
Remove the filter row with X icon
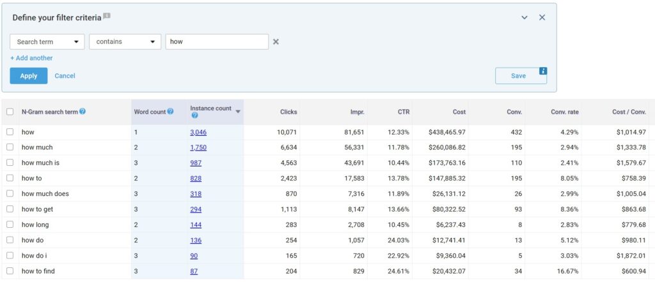(x=276, y=42)
